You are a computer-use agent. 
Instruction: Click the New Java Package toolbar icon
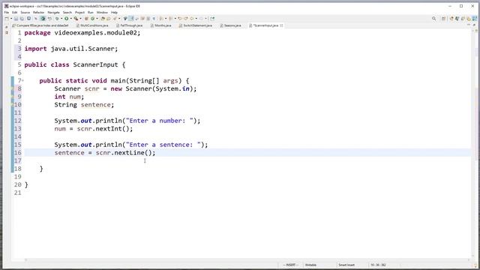(86, 19)
